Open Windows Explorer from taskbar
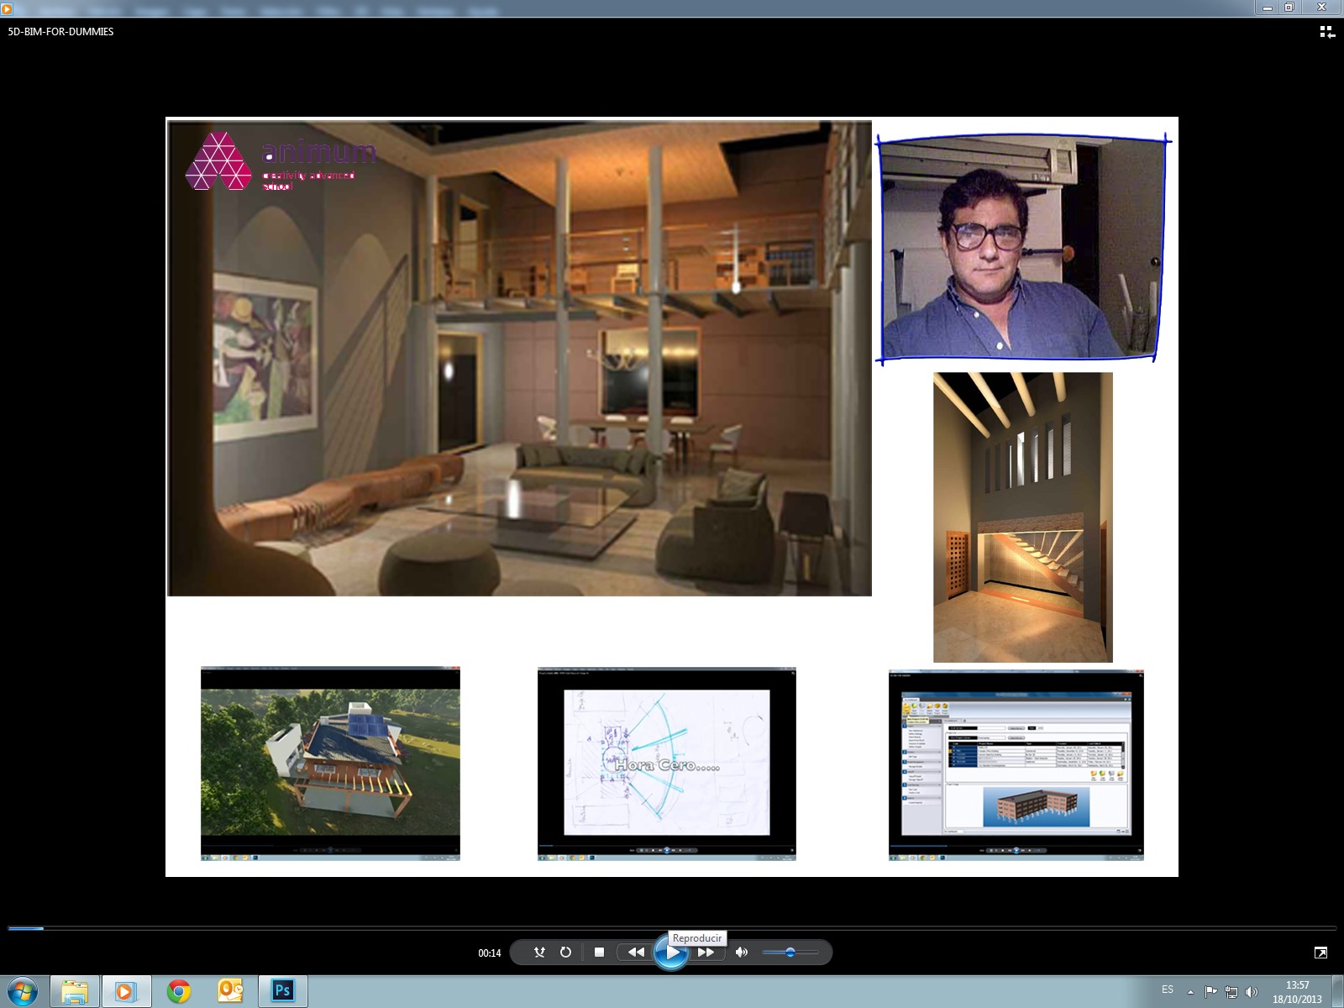 coord(75,991)
